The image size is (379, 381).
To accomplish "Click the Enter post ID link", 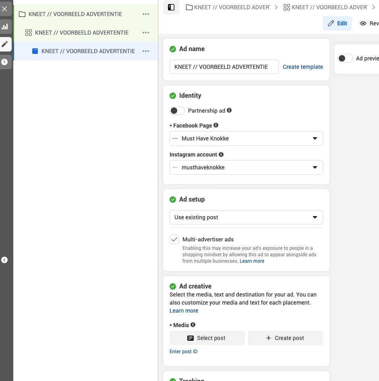I will (x=183, y=351).
